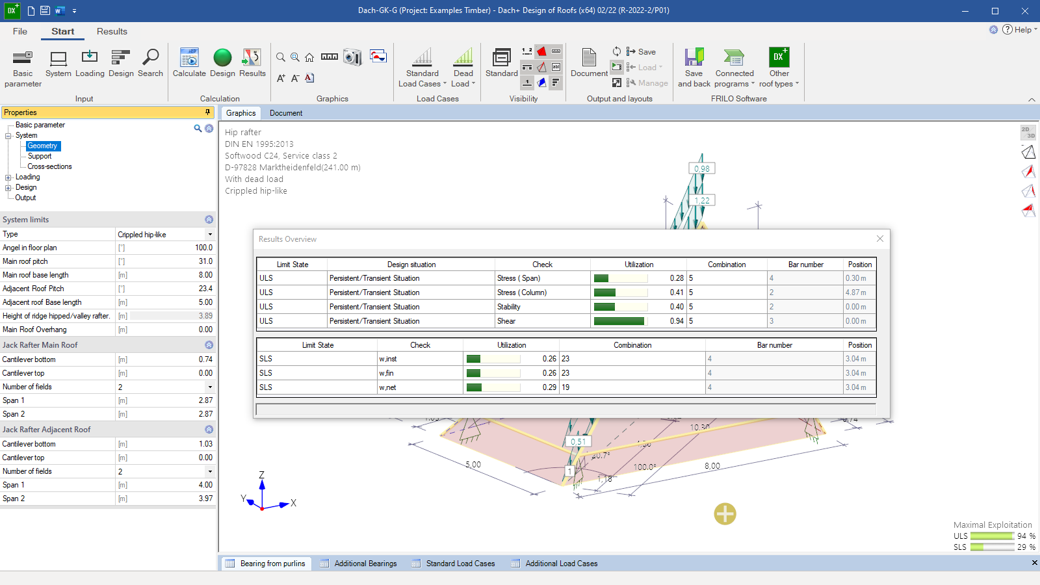Close the Results Overview panel
Screen dimensions: 1040x585
point(880,239)
